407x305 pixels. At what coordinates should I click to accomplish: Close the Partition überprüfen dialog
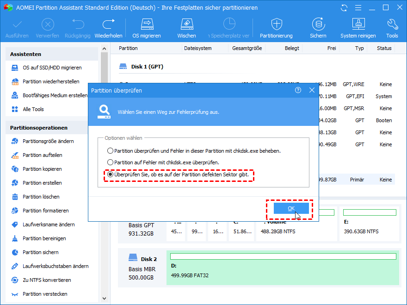[312, 90]
